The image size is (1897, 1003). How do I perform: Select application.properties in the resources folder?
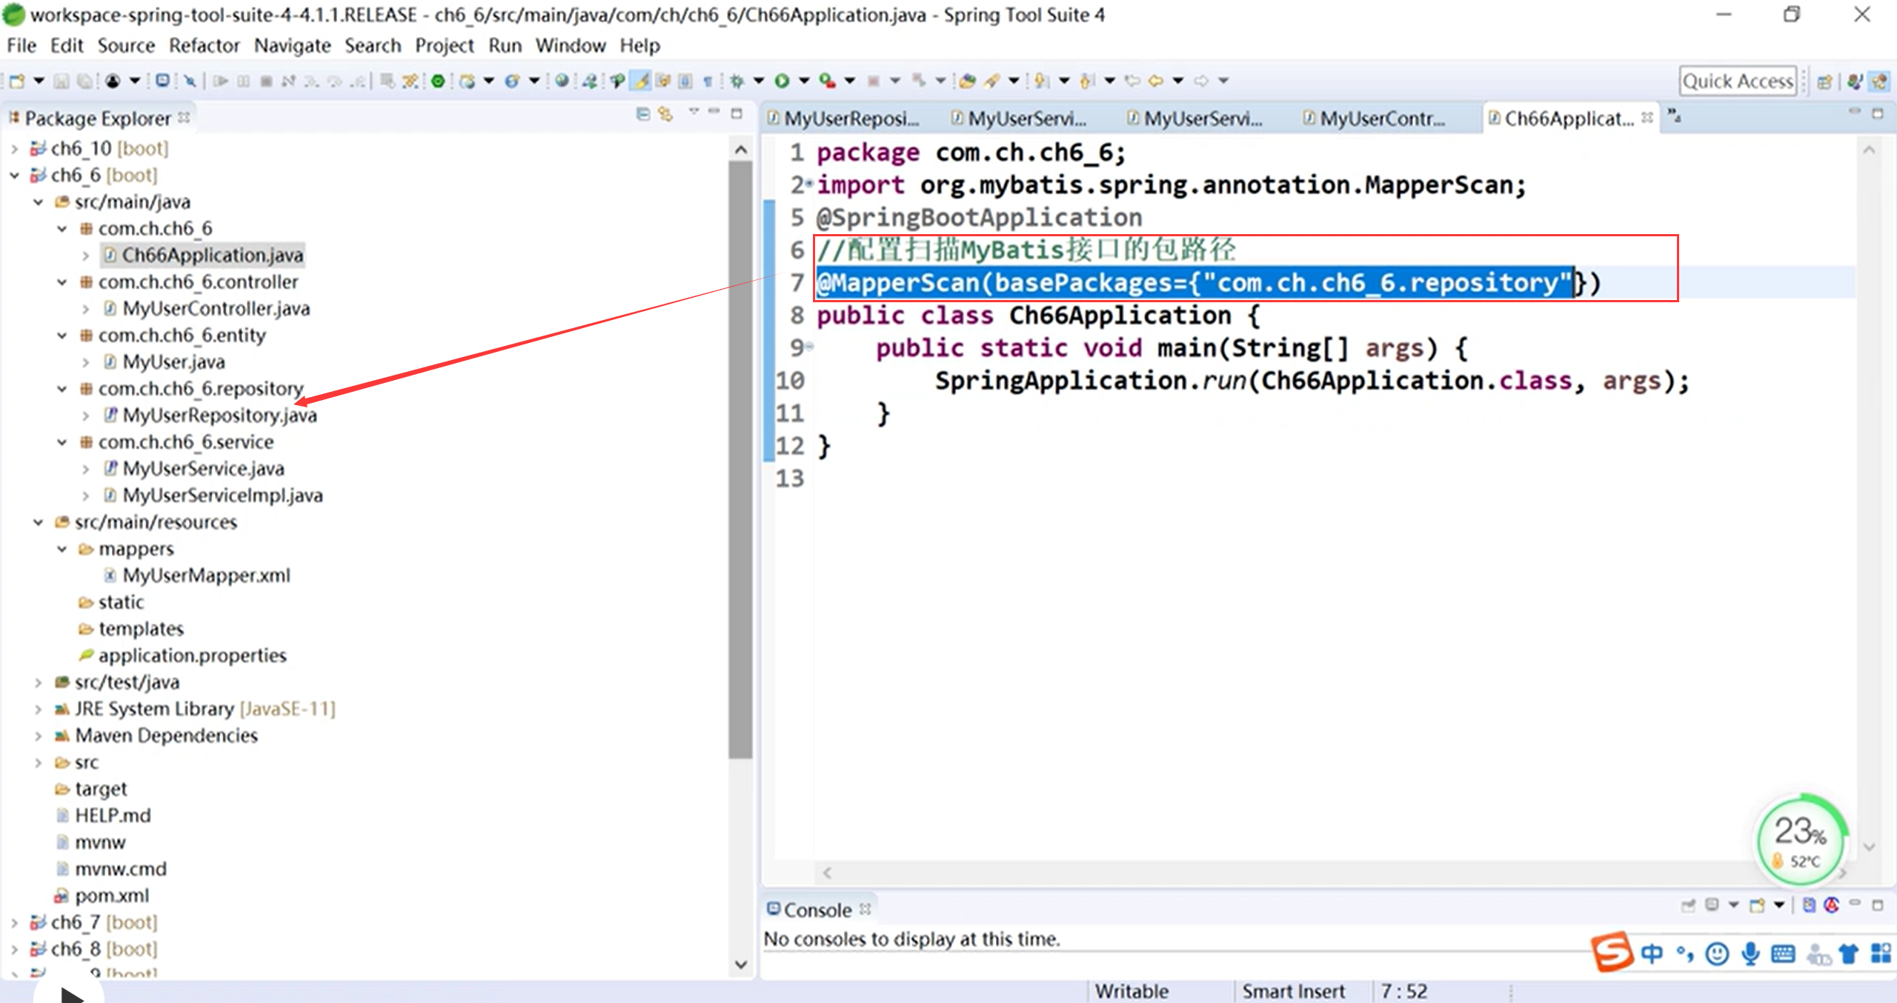192,656
